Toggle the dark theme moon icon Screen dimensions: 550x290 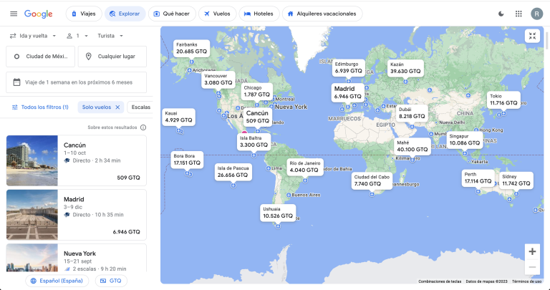coord(500,14)
